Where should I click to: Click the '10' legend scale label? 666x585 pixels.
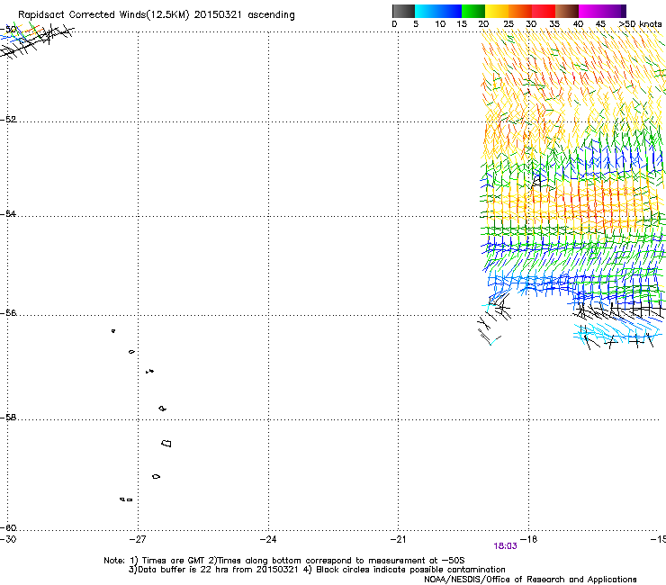coord(440,24)
